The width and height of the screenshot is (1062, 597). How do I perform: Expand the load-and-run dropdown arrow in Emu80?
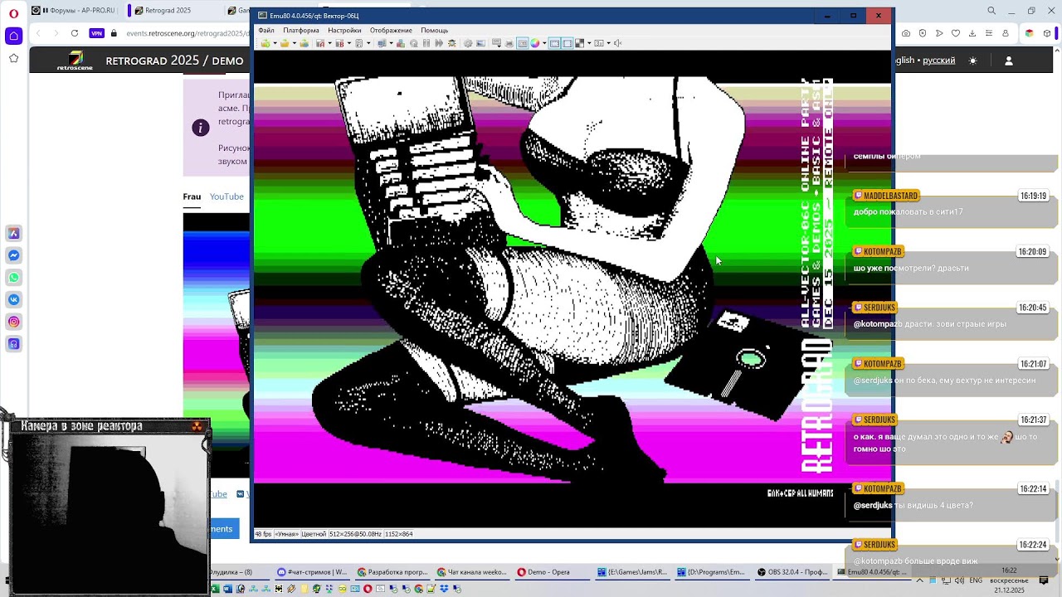(x=274, y=43)
